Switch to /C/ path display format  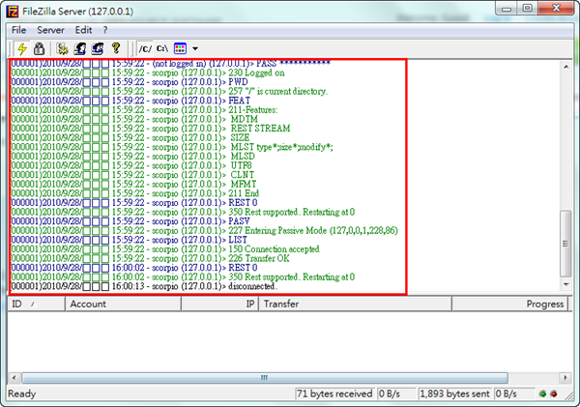(145, 47)
